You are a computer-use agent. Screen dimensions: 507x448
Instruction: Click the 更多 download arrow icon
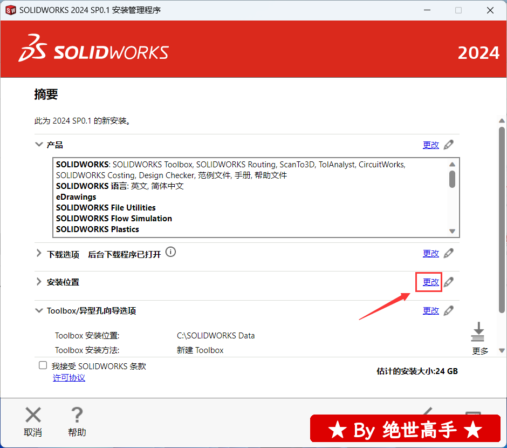point(478,332)
